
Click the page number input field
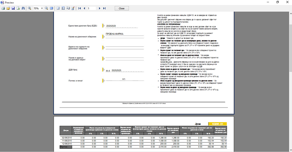[x=92, y=8]
